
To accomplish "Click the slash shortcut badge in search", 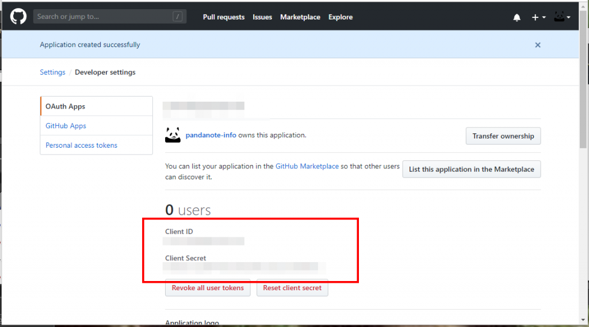I will 178,17.
